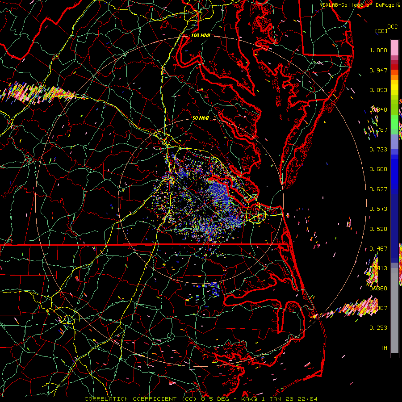Viewport: 402px width, 402px height.
Task: Click the gray lower segment of color bar
Action: (x=394, y=310)
